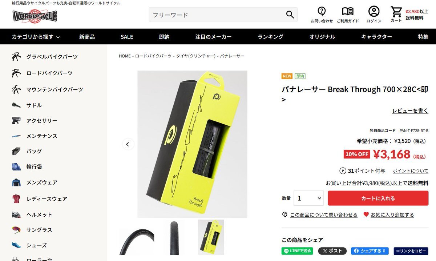
Task: Open the レビューを書く link
Action: 410,111
